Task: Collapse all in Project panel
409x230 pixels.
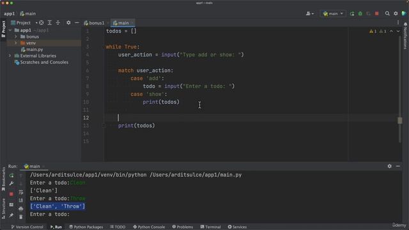Action: [58, 23]
